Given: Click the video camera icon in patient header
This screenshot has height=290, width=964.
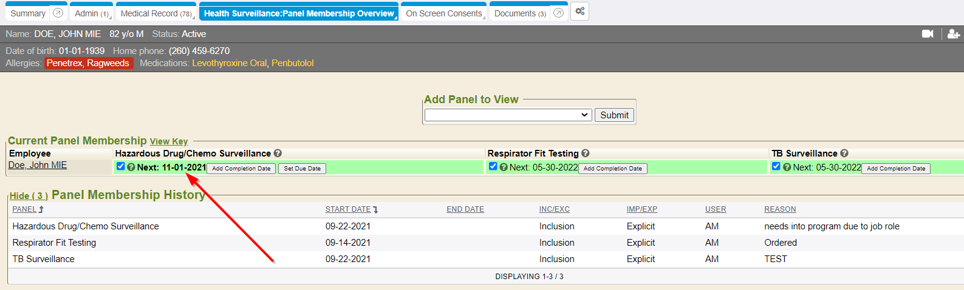Looking at the screenshot, I should coord(928,34).
